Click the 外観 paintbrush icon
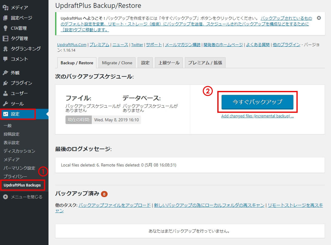Image resolution: width=331 pixels, height=245 pixels. pos(5,73)
